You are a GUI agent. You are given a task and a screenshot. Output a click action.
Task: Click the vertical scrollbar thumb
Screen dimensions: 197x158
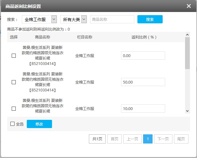(x=187, y=53)
